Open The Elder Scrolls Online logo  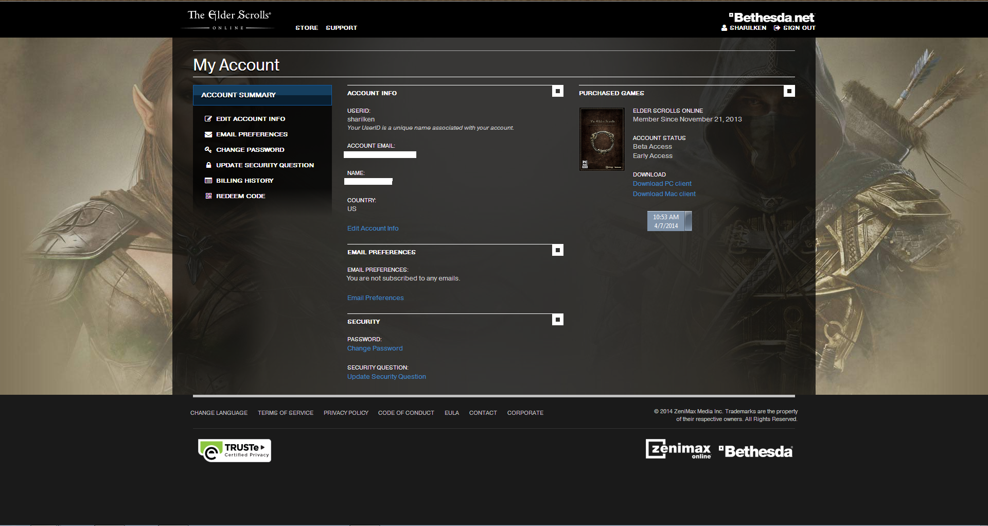click(229, 20)
